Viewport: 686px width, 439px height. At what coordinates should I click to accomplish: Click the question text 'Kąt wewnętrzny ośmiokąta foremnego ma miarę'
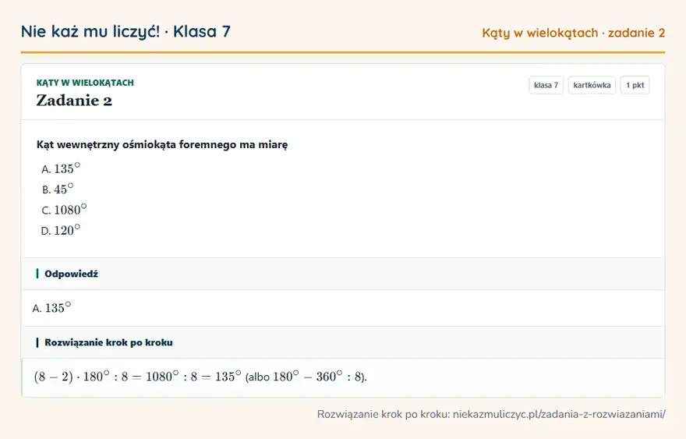point(162,144)
